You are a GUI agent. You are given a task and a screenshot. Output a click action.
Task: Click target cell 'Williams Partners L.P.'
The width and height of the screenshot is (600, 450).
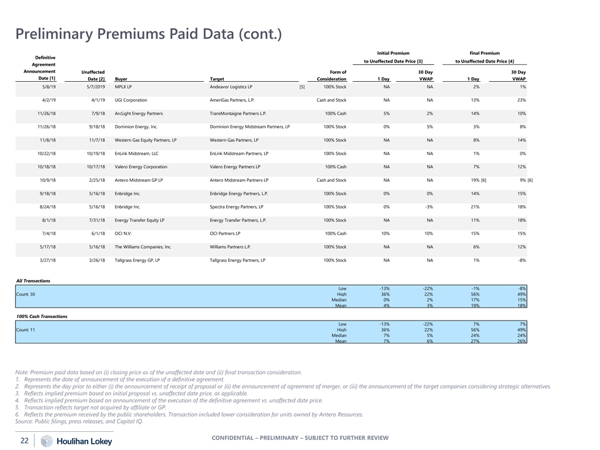click(x=231, y=247)
